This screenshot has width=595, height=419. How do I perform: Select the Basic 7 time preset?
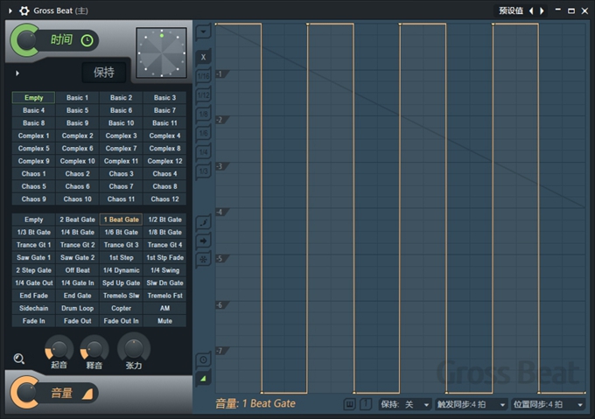(164, 110)
